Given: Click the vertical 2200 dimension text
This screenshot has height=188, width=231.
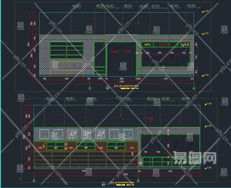Looking at the screenshot, I should click(132, 154).
